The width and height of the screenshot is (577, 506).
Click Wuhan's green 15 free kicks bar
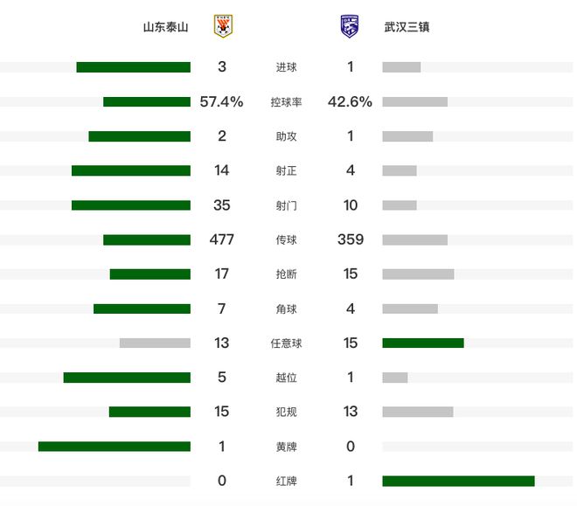[x=423, y=343]
